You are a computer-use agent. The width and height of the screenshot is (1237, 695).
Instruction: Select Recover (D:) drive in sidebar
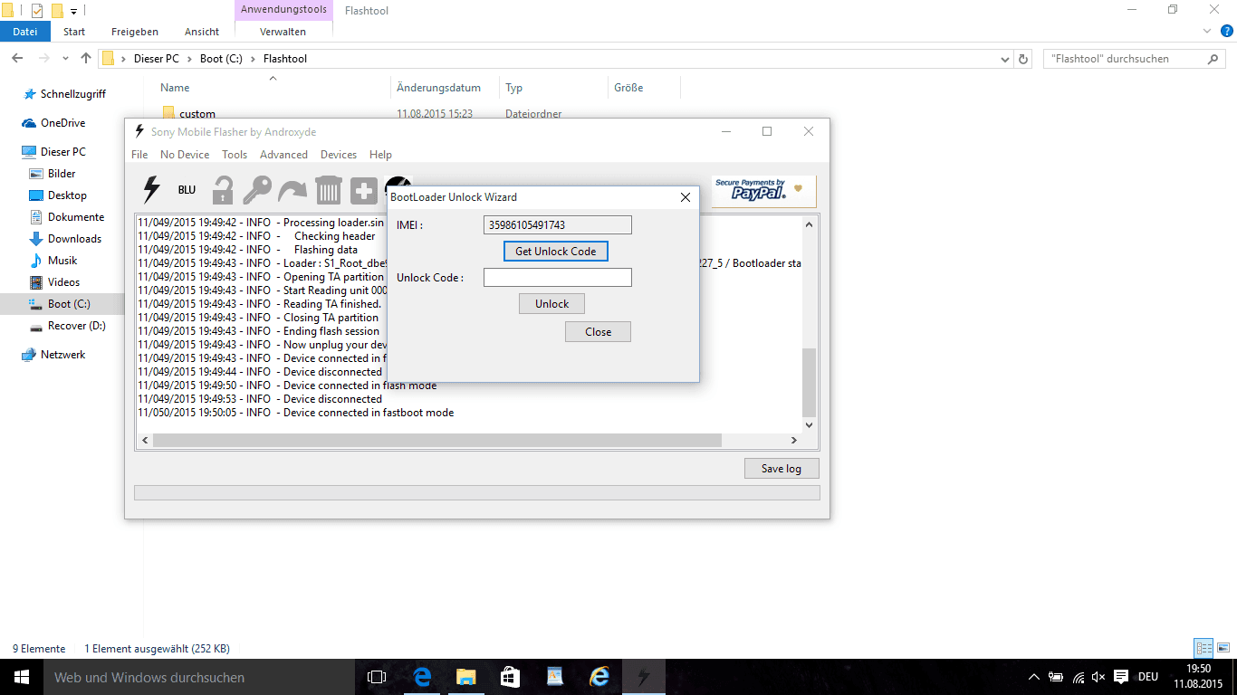click(76, 326)
